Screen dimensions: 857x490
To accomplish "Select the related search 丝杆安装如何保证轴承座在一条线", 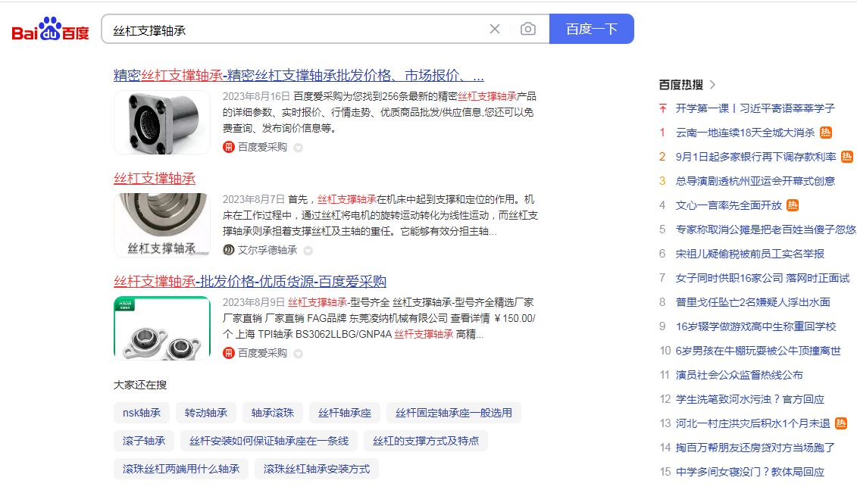I will pos(269,441).
